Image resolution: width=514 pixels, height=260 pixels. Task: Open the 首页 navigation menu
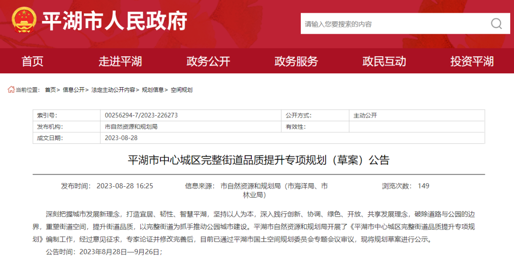click(32, 61)
